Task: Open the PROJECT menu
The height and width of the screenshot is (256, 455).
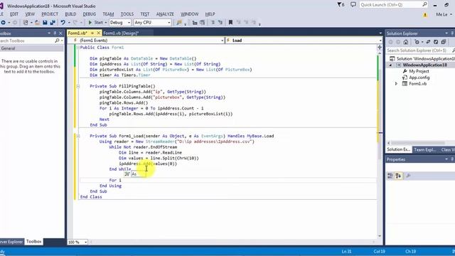Action: (x=50, y=14)
